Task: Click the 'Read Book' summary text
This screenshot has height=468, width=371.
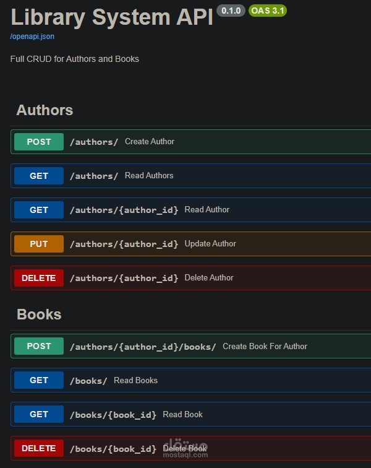Action: [182, 414]
